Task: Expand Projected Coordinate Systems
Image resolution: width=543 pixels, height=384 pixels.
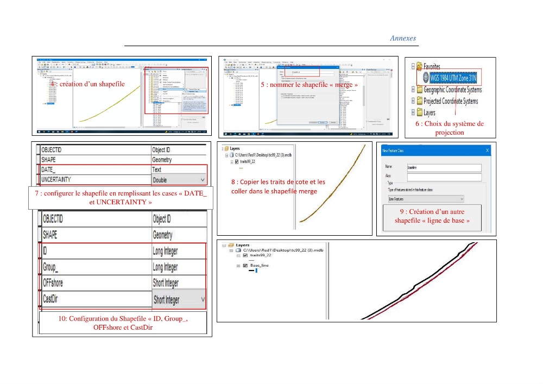Action: 413,101
